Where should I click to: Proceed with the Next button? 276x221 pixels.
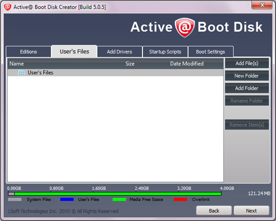pyautogui.click(x=251, y=211)
